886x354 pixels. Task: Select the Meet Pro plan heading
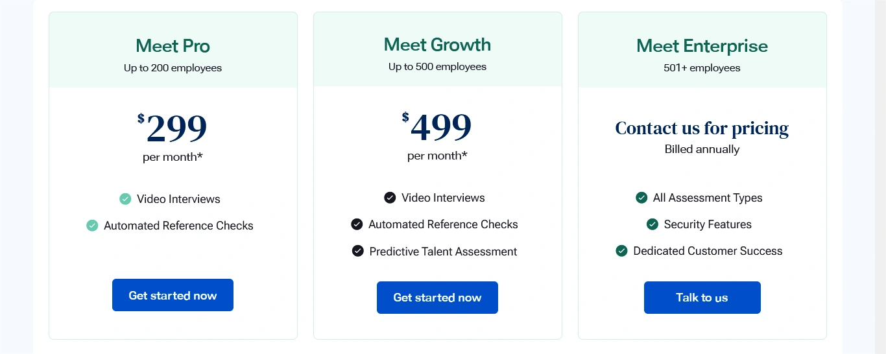coord(173,46)
